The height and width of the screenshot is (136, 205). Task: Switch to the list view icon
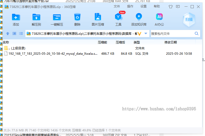coord(21,34)
